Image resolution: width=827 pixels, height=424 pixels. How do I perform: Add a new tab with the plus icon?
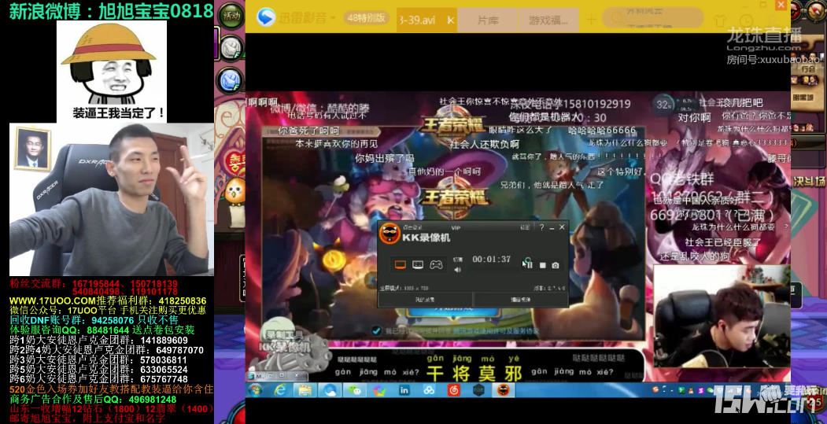point(591,20)
